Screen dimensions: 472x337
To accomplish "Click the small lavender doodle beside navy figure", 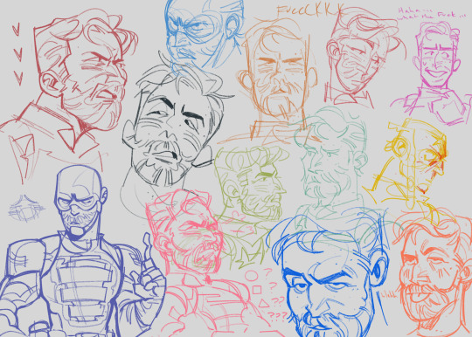I will click(26, 208).
